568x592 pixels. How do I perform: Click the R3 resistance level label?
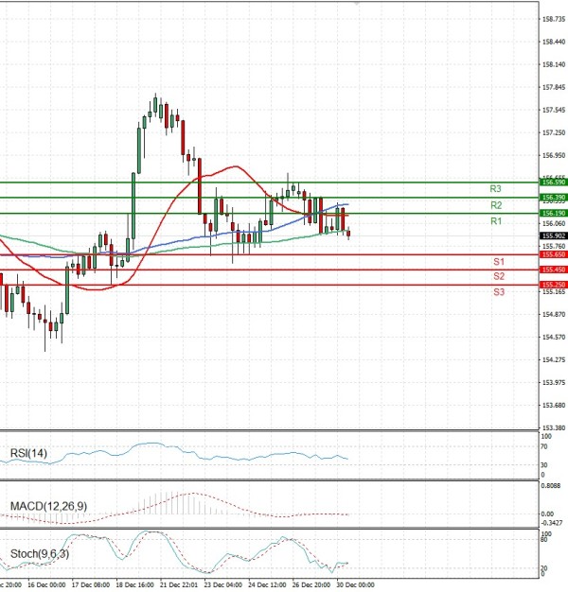click(x=495, y=189)
